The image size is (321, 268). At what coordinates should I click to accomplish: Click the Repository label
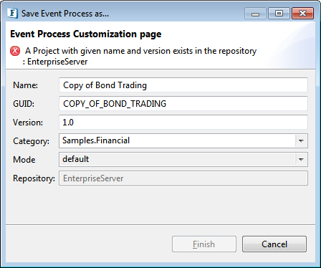(34, 178)
